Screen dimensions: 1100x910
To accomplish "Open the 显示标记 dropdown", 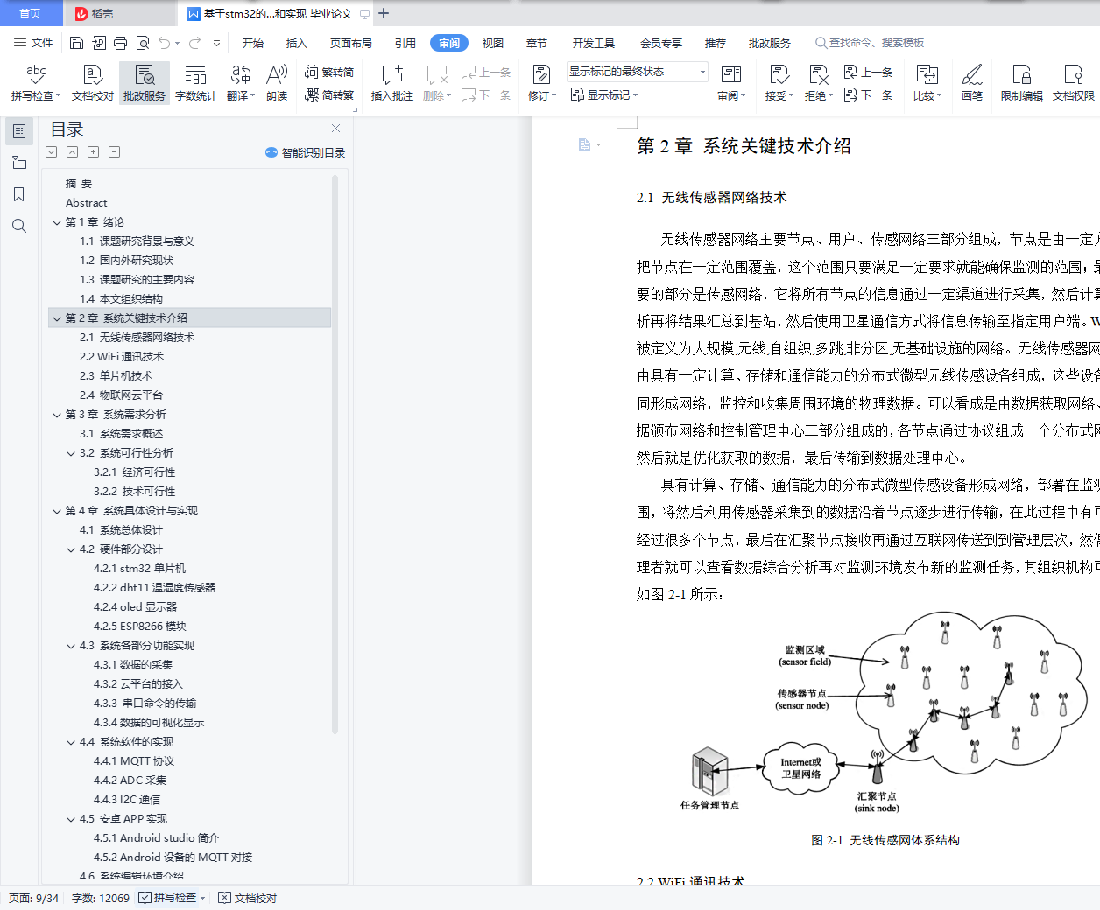I will (x=604, y=94).
